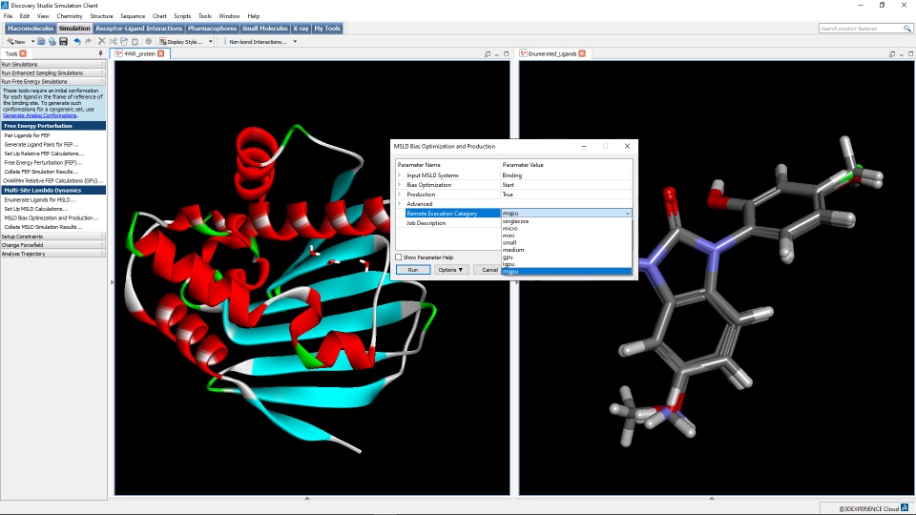Run the MSLD job with the Run button
This screenshot has height=515, width=916.
click(x=413, y=270)
